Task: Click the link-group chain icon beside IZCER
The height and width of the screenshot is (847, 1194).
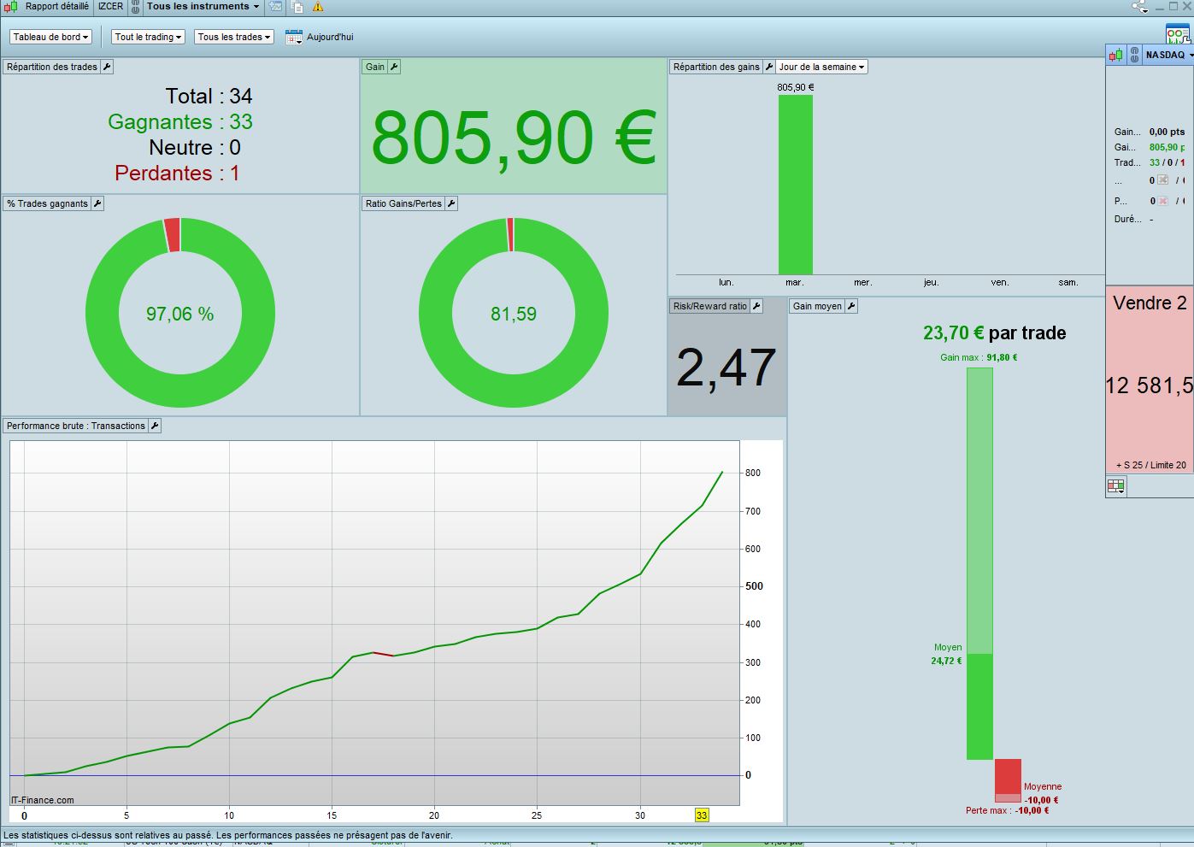Action: (135, 7)
